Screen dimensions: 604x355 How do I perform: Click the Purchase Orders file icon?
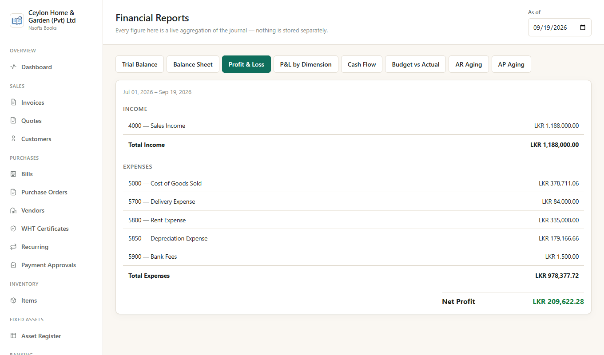tap(13, 192)
